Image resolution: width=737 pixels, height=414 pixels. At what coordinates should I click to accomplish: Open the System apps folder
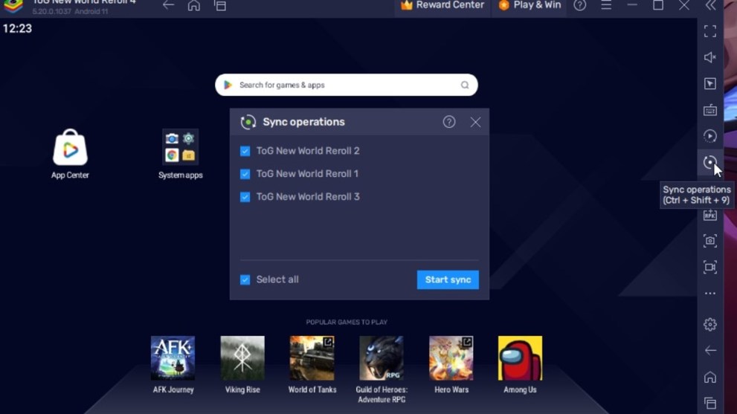click(181, 154)
